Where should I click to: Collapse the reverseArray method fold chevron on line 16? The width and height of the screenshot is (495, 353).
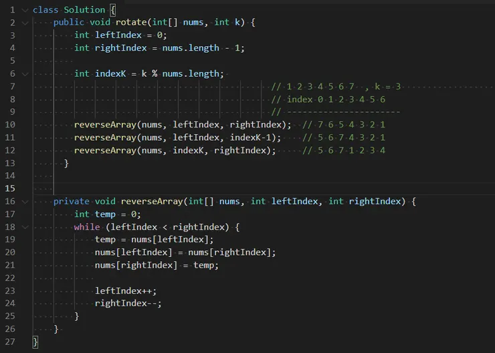tap(25, 202)
